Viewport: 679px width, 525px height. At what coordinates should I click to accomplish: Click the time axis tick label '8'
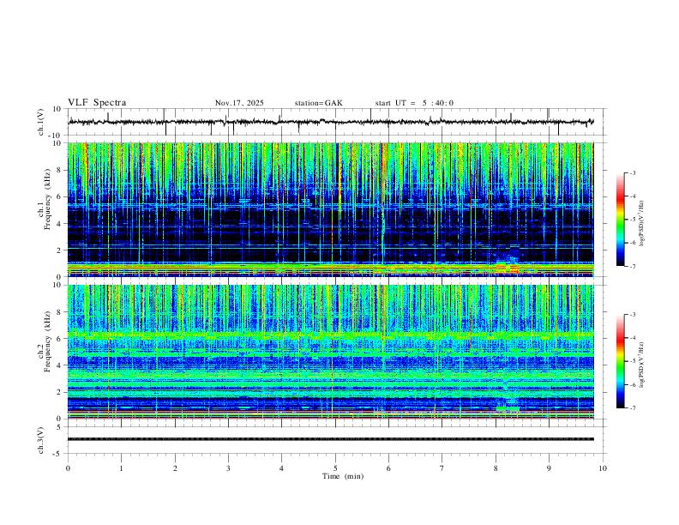[x=496, y=468]
